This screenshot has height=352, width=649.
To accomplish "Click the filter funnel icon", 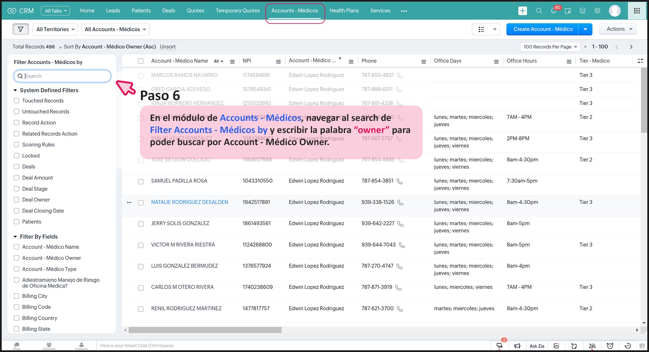I will pos(21,29).
